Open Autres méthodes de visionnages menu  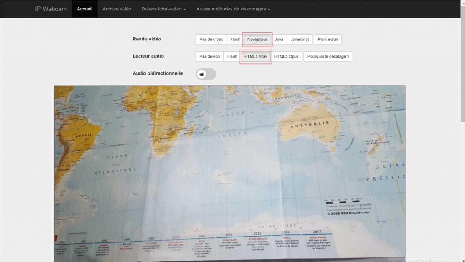coord(233,9)
